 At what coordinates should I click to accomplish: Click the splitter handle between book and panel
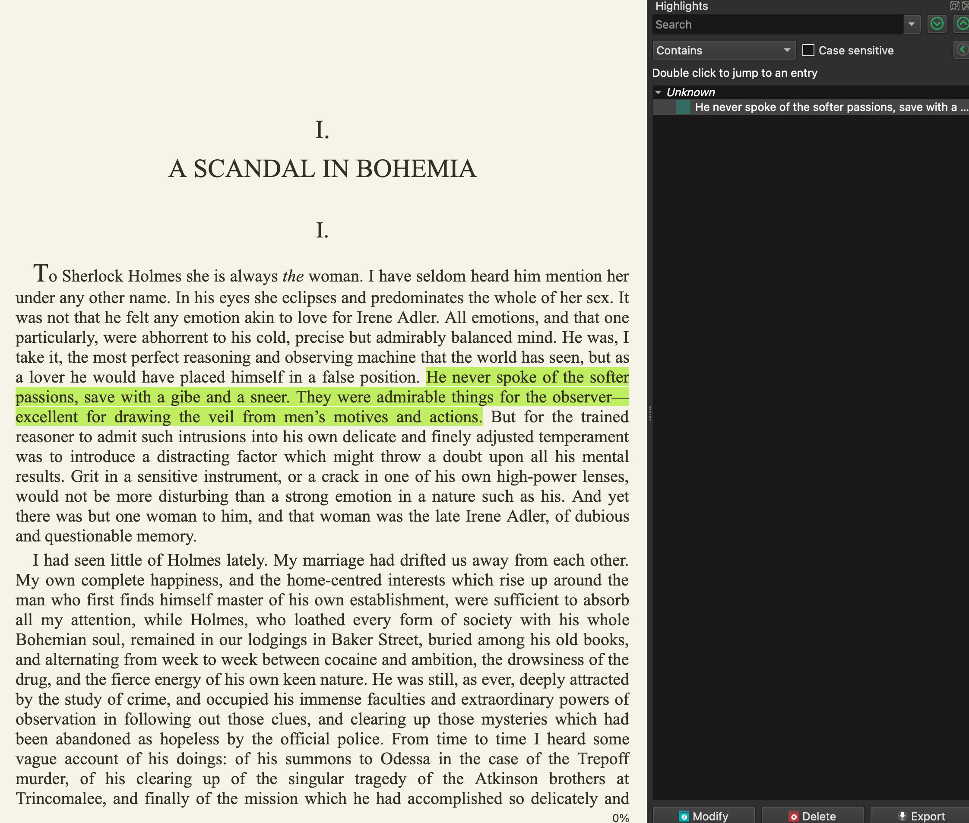[650, 413]
